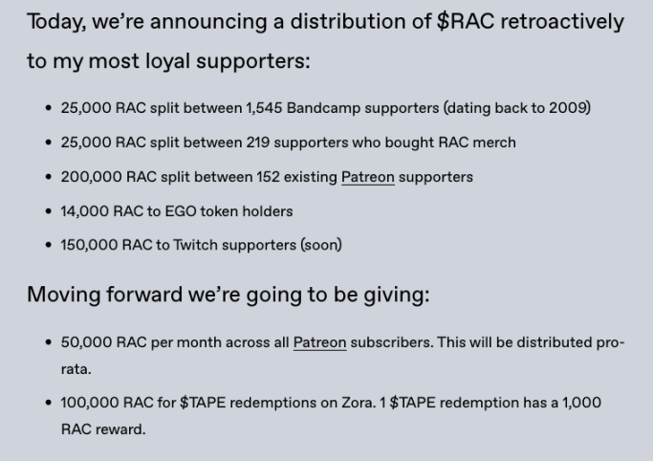Click the "$TAPE redemptions" text in last bullet
Screen dimensions: 653x461
[242, 403]
